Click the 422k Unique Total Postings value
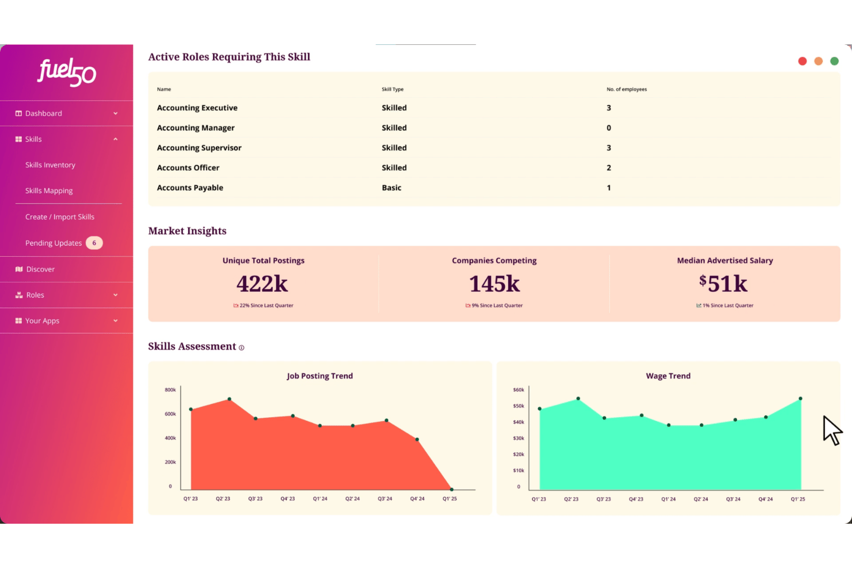 tap(262, 284)
